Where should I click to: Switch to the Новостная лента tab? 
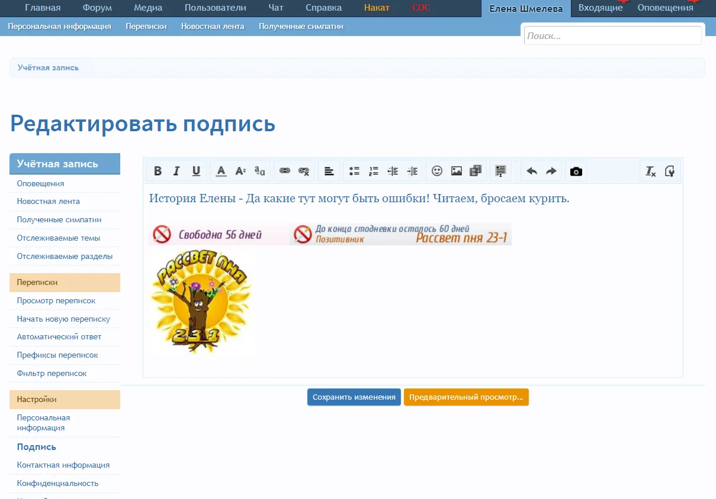[x=213, y=27]
